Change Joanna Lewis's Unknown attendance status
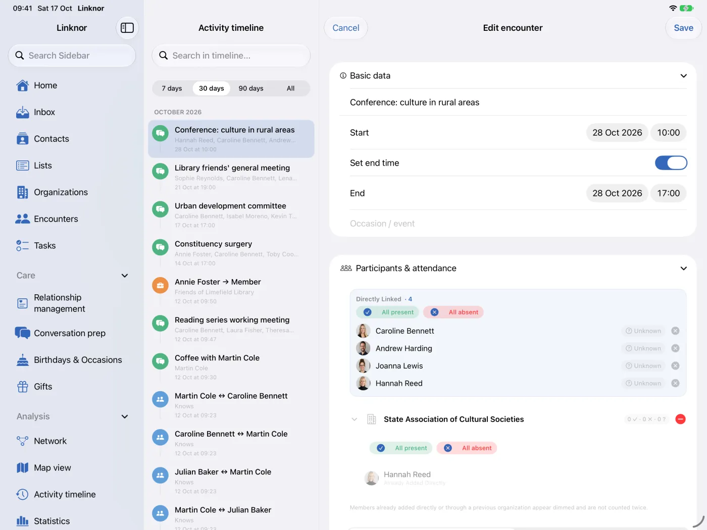This screenshot has height=530, width=707. [643, 366]
